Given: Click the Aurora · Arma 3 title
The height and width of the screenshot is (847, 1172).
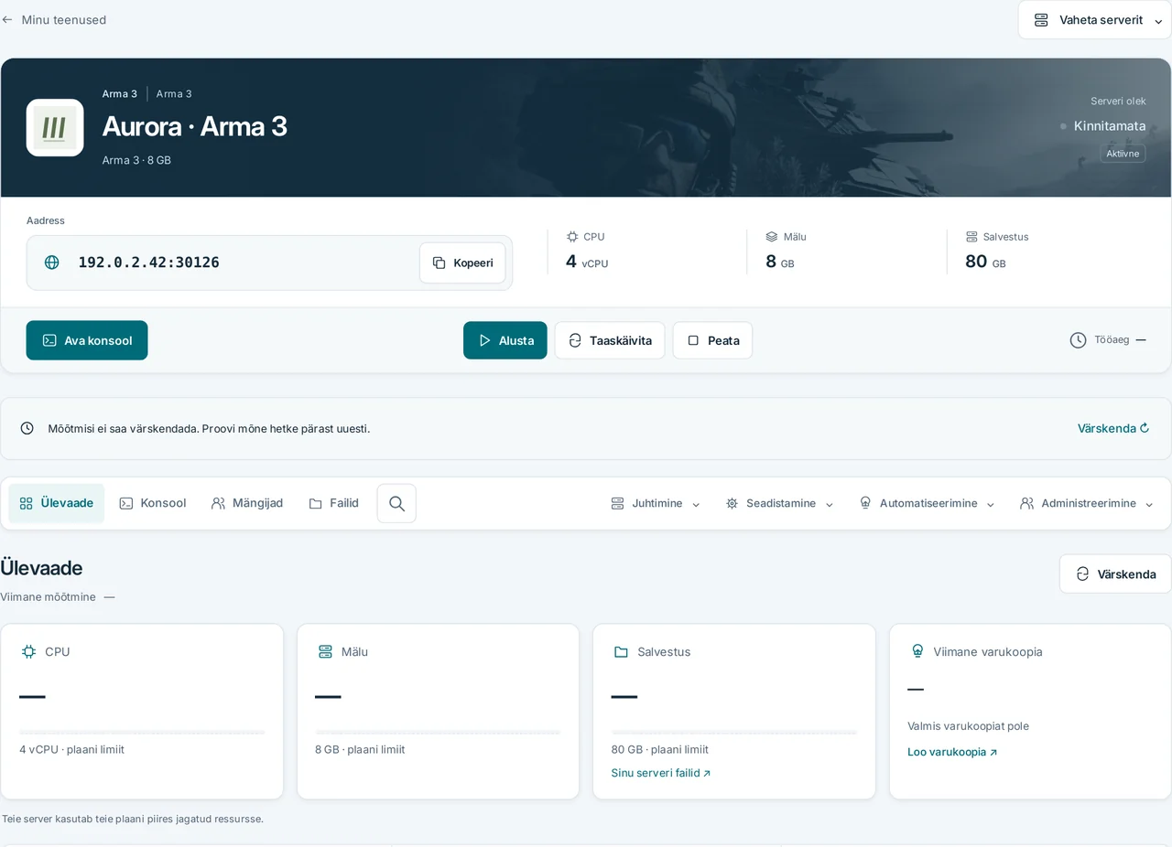Looking at the screenshot, I should click(194, 126).
